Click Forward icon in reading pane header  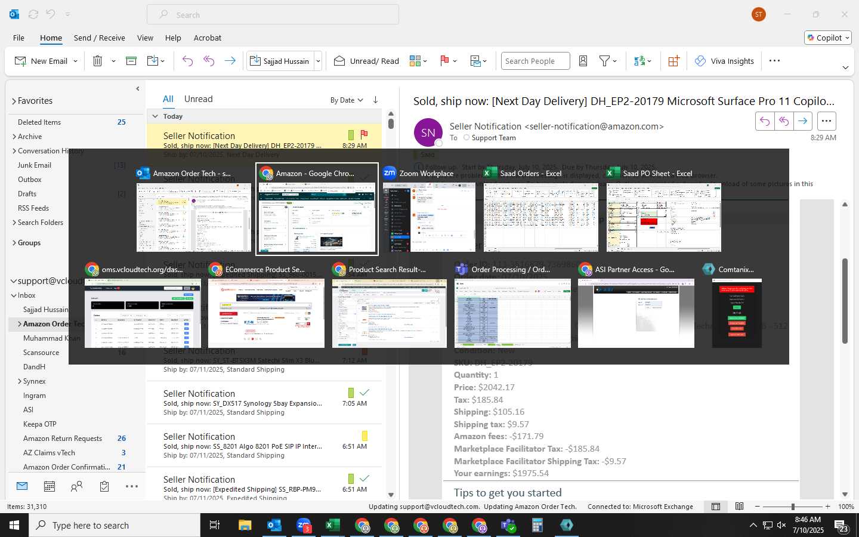point(803,121)
